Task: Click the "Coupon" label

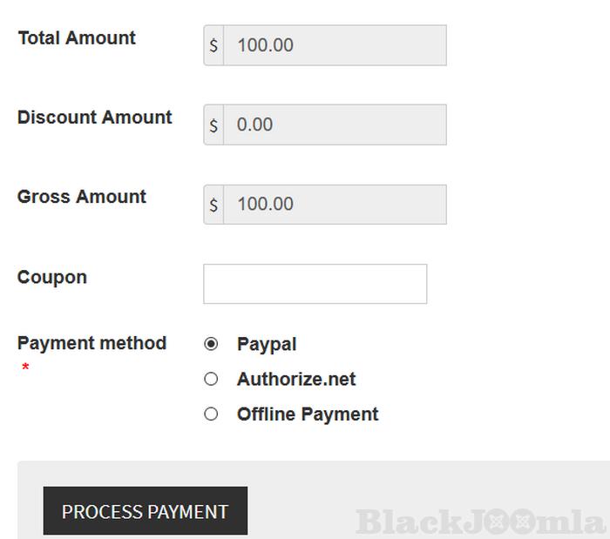Action: pyautogui.click(x=52, y=277)
